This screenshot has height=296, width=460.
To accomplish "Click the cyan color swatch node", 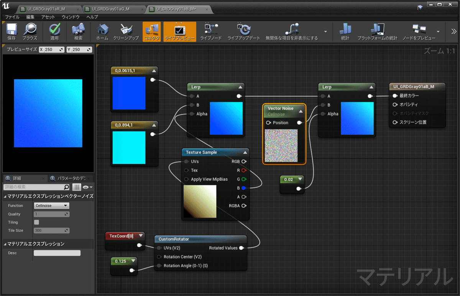I will tap(129, 148).
